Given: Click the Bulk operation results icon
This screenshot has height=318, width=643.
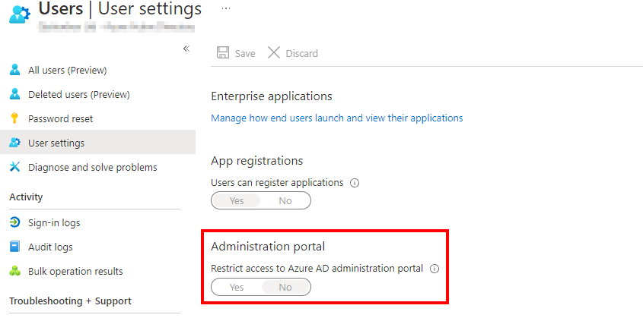Looking at the screenshot, I should [x=14, y=272].
